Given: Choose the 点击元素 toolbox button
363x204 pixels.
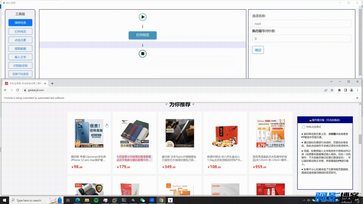Looking at the screenshot, I should coord(21,40).
